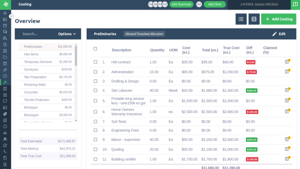Select the active costing hammer icon in sidebar
Screen dimensions: 300x169
pyautogui.click(x=5, y=82)
